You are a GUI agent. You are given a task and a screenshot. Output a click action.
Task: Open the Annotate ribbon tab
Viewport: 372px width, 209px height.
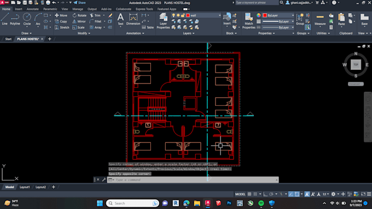tap(32, 9)
